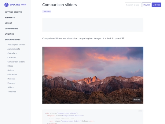Click the Spectre logo icon
Image resolution: width=165 pixels, height=124 pixels.
(x=6, y=5)
